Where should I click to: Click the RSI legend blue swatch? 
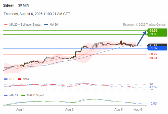coord(6,79)
